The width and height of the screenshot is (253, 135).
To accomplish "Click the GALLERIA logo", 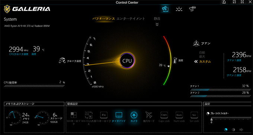I will coord(27,9).
